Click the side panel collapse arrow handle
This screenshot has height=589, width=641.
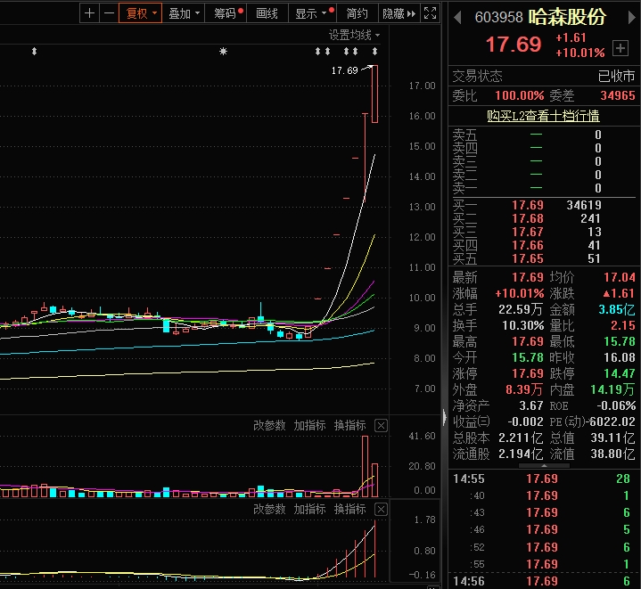pyautogui.click(x=443, y=413)
